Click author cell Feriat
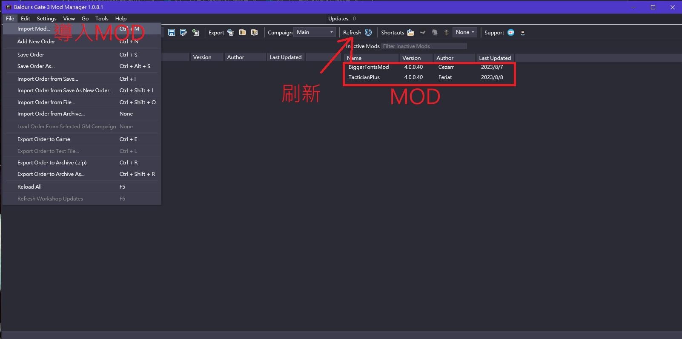The height and width of the screenshot is (339, 682). click(445, 77)
